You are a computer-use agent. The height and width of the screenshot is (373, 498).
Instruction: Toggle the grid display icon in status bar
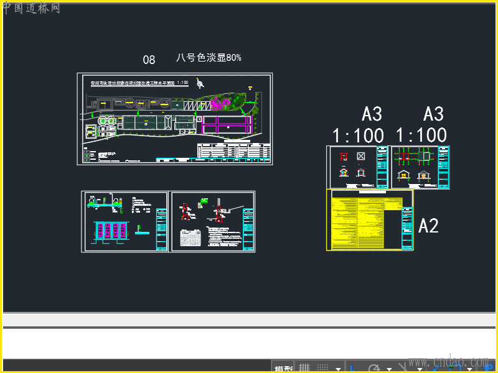tap(304, 367)
